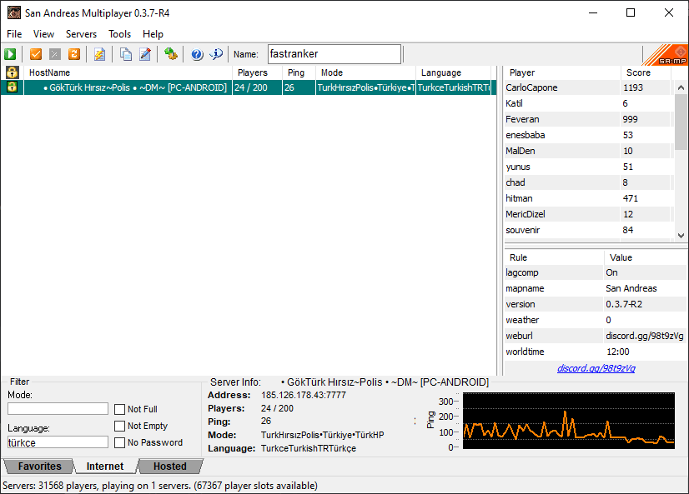
Task: Sort servers by HostName column
Action: 128,72
